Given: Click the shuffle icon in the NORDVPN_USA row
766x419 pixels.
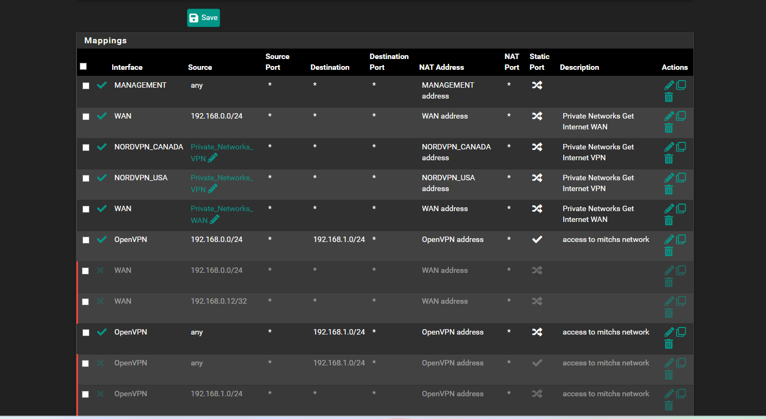Looking at the screenshot, I should (537, 178).
